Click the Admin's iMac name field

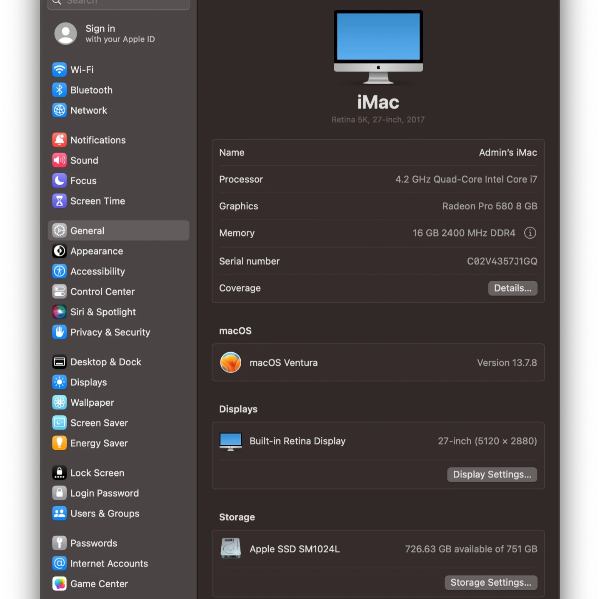point(507,153)
